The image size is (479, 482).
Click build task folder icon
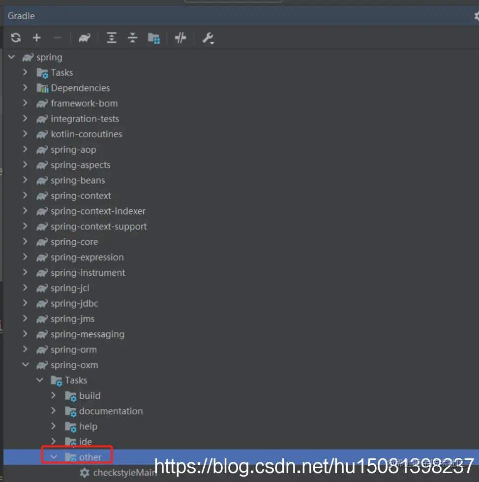pos(71,396)
